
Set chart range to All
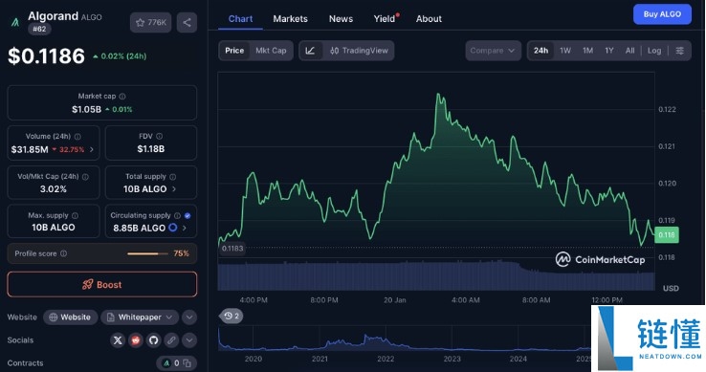[x=629, y=51]
